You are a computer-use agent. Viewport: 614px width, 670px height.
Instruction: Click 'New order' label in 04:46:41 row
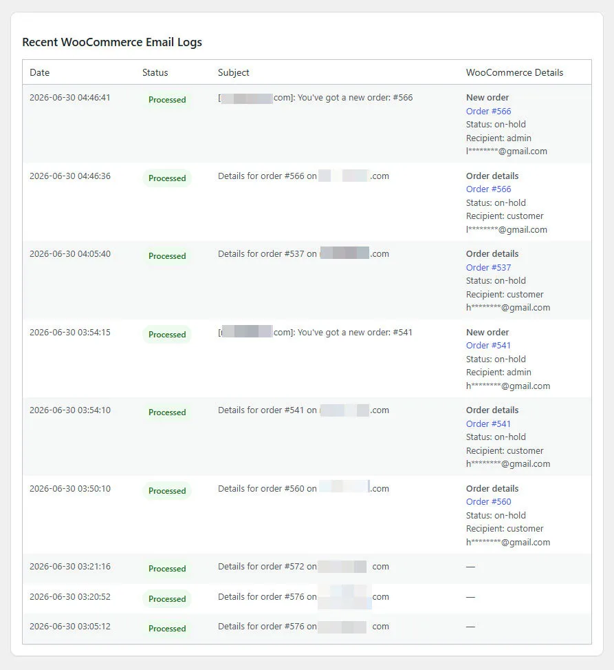487,97
